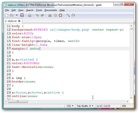This screenshot has width=139, height=113.
Task: Open the Search menu
Action: click(30, 10)
